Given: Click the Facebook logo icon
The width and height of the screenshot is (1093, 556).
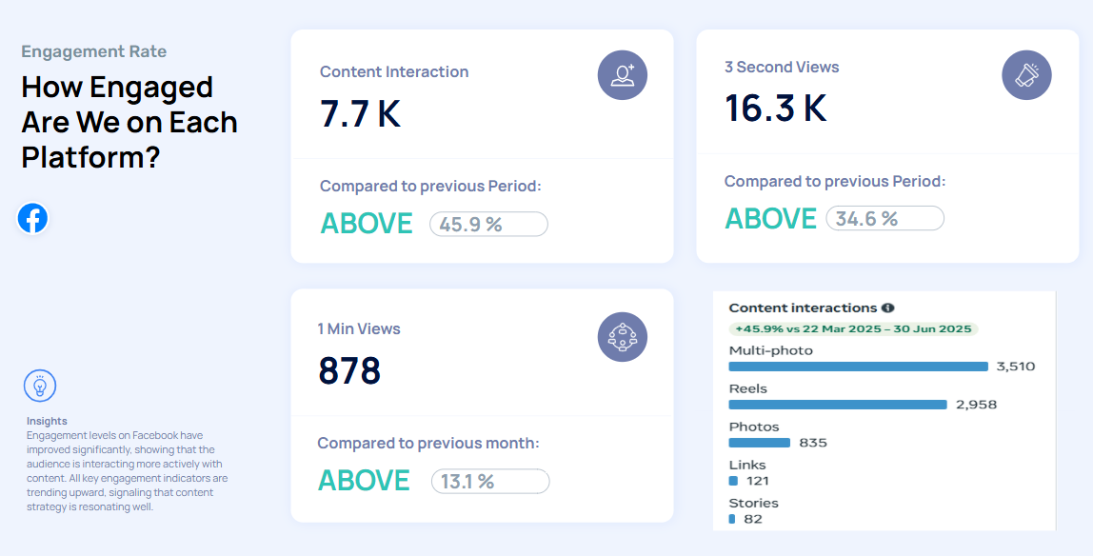Looking at the screenshot, I should tap(32, 219).
